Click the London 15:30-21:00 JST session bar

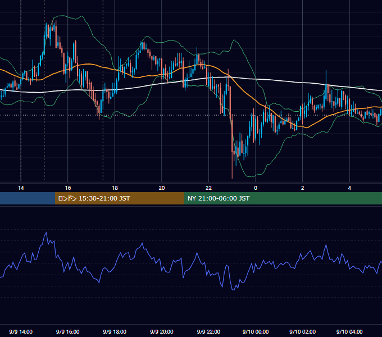tap(119, 198)
